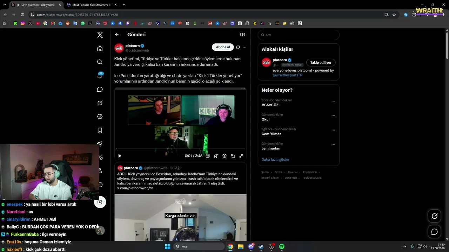Open the apps grid in bookmarks bar
449x252 pixels.
(5, 23)
